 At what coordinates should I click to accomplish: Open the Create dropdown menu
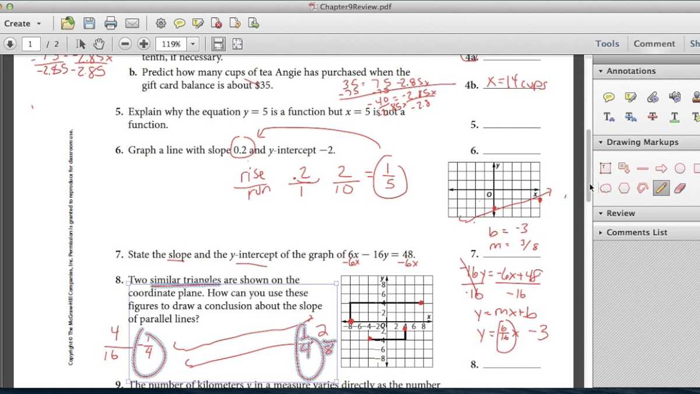[x=23, y=23]
